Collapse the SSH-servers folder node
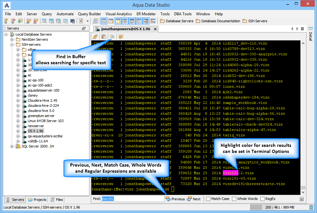Image resolution: width=317 pixels, height=213 pixels. 12,45
